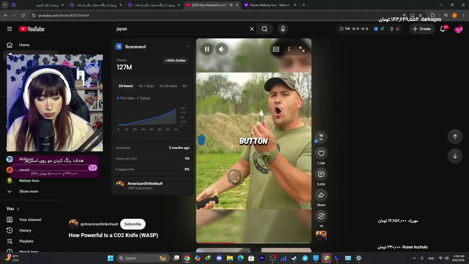This screenshot has width=469, height=264.
Task: Collapse the Scorecard panel
Action: pos(188,47)
